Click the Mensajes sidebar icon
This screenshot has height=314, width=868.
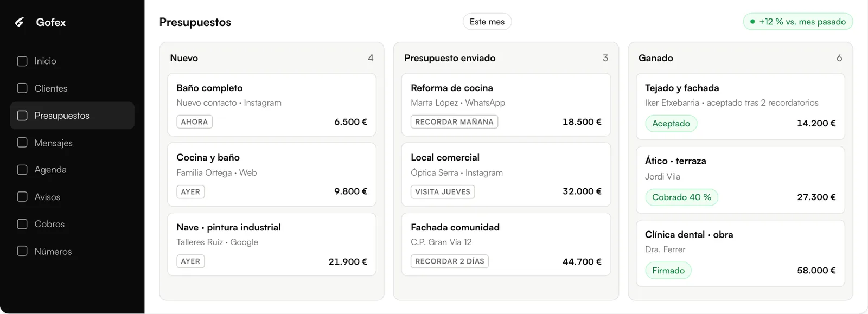tap(22, 143)
